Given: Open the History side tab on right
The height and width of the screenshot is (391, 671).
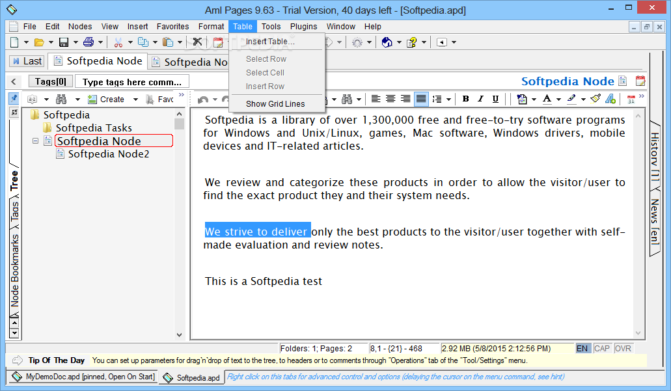Looking at the screenshot, I should point(655,156).
